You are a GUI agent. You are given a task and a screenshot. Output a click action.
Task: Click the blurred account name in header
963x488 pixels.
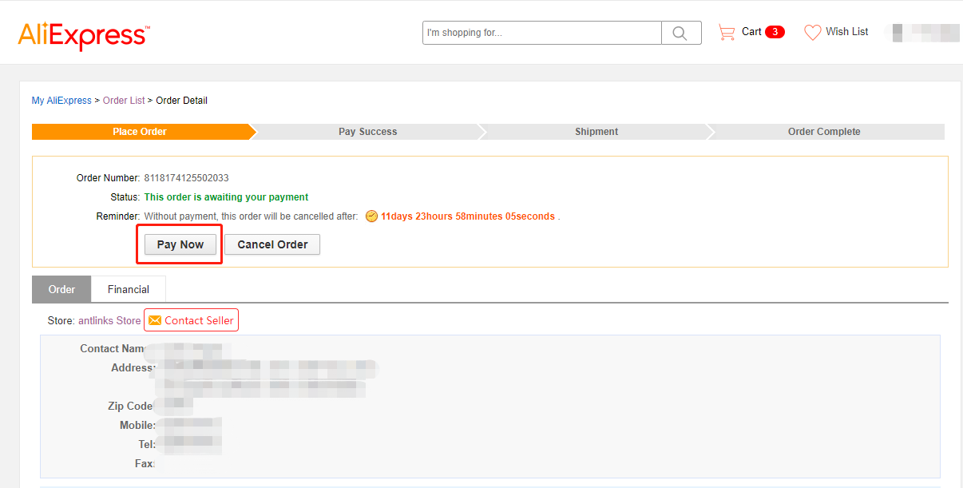[x=925, y=33]
